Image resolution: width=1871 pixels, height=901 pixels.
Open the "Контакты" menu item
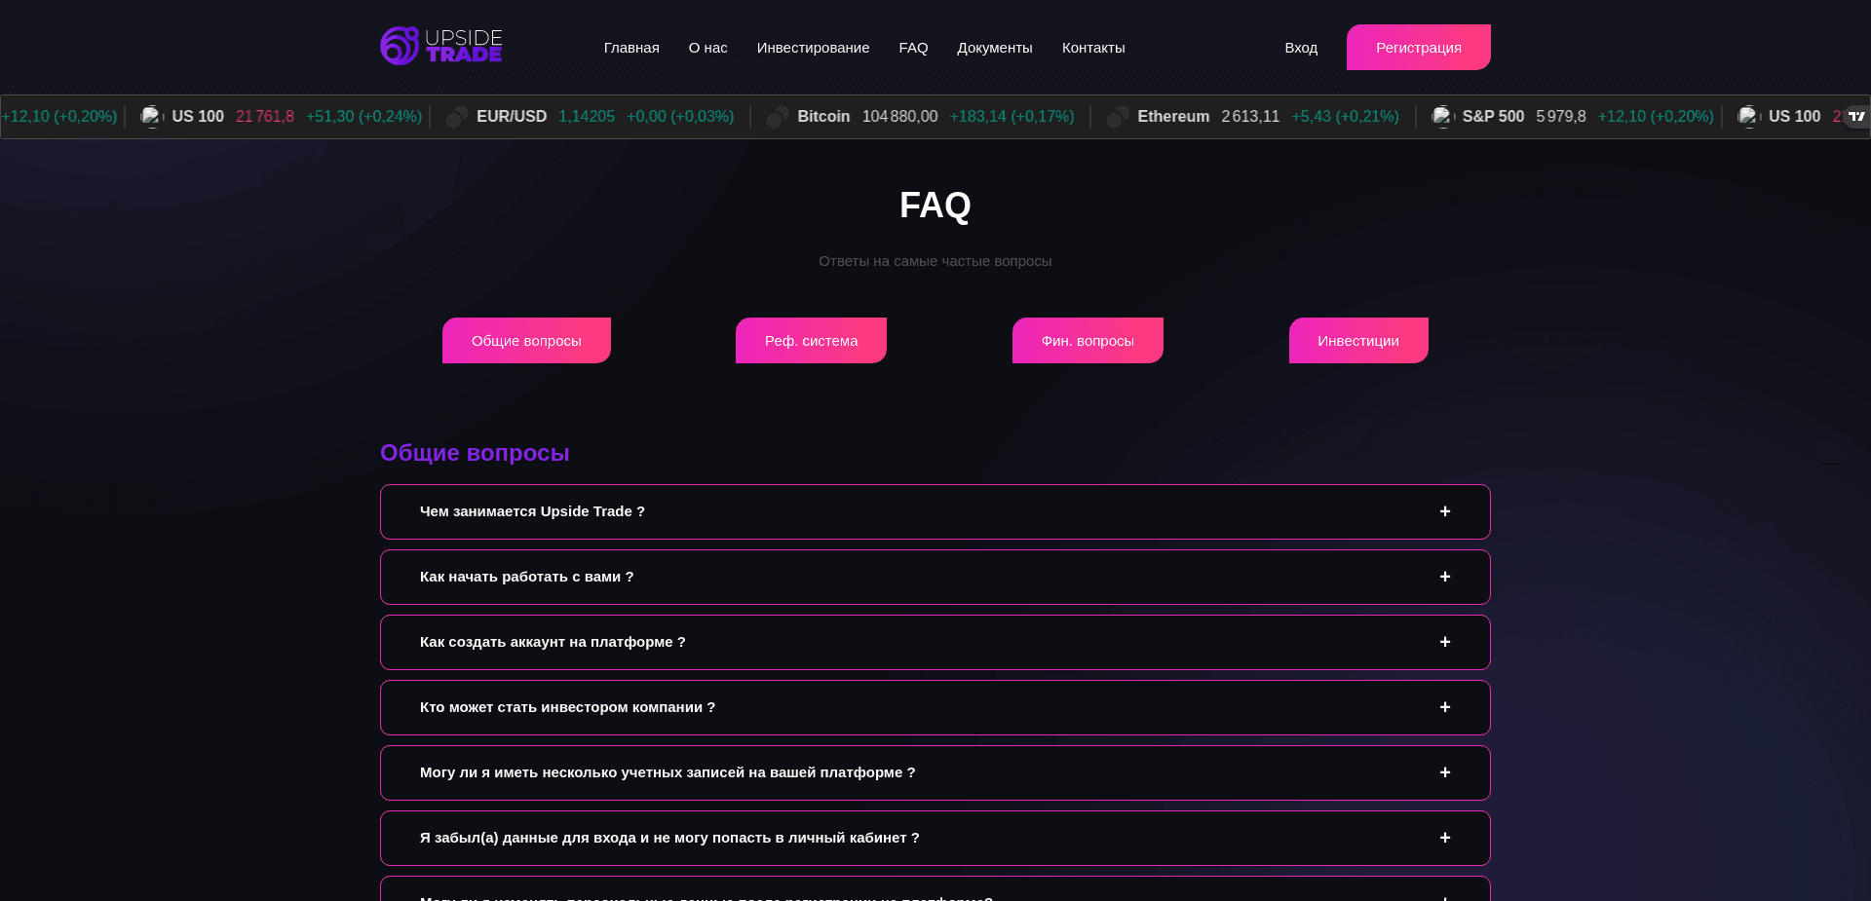point(1093,48)
